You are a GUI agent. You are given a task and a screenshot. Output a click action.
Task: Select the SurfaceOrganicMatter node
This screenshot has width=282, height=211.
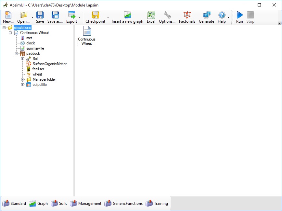(x=50, y=64)
